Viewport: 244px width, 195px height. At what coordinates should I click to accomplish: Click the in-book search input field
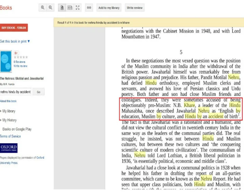(16, 92)
